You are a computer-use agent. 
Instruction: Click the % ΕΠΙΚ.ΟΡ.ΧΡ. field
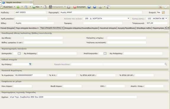tap(145, 75)
